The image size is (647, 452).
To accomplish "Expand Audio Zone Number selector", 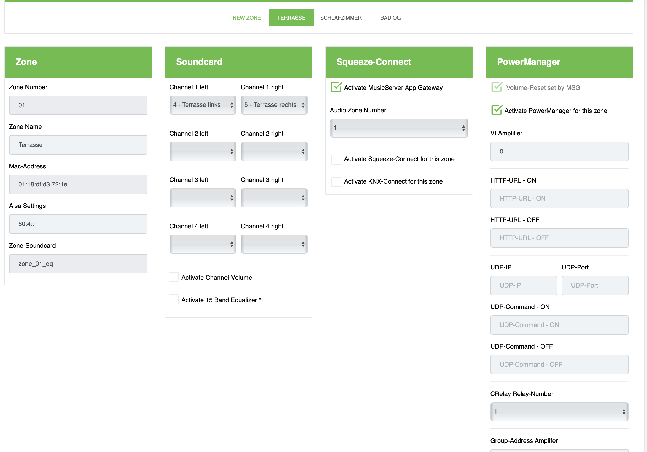I will pyautogui.click(x=399, y=128).
